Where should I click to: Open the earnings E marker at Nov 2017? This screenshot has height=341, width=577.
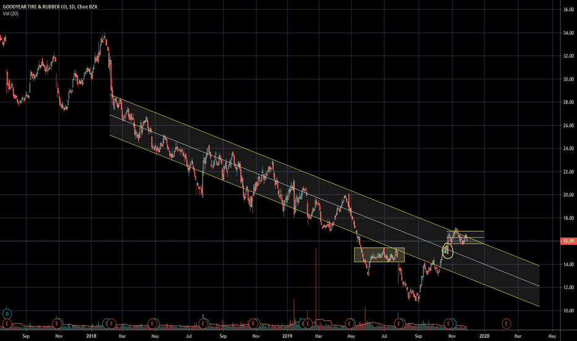point(57,324)
